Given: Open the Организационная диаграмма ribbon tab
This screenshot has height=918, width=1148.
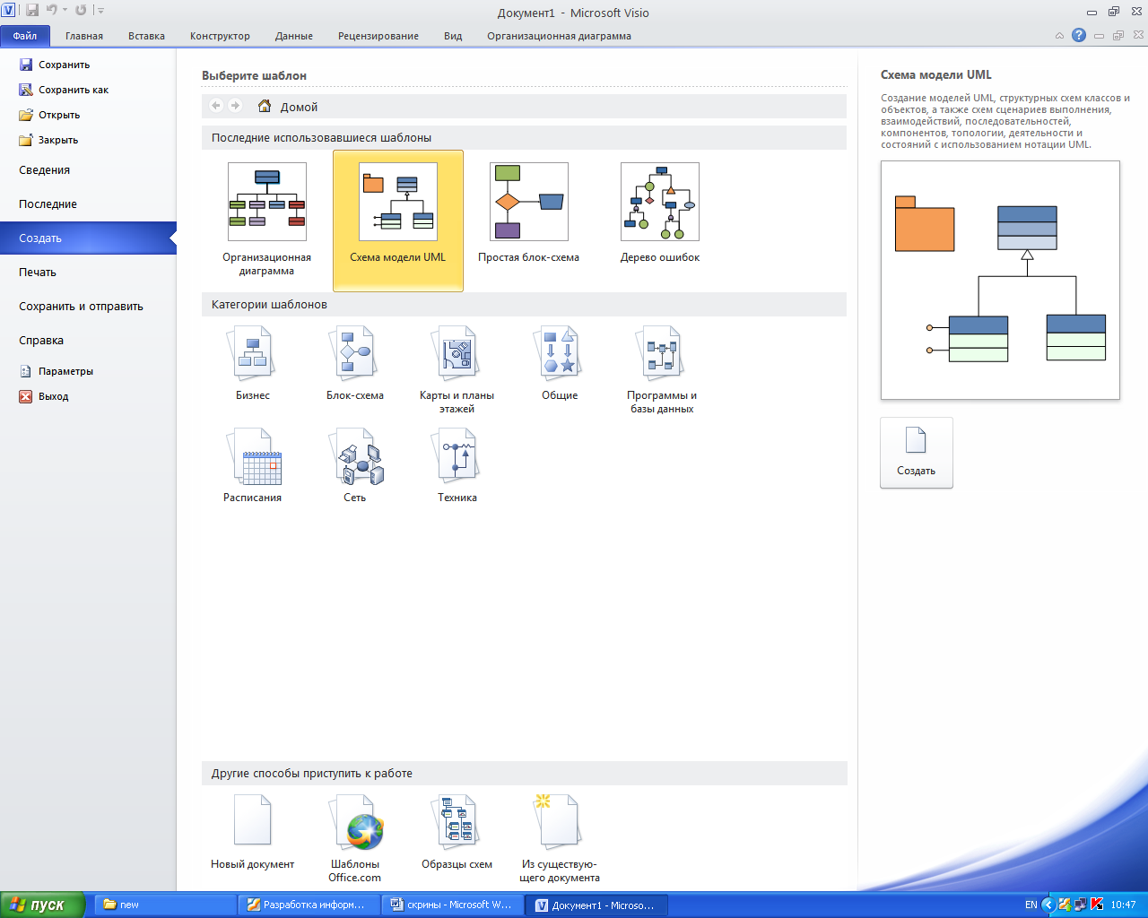Looking at the screenshot, I should point(559,36).
